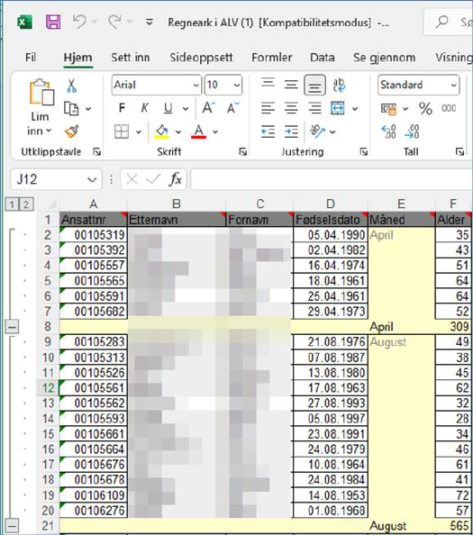Toggle italic with the K button
This screenshot has height=535, width=473.
coord(145,108)
